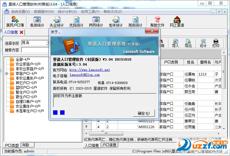Image resolution: width=230 pixels, height=156 pixels.
Task: Click the 打印 printer icon
Action: tap(216, 43)
